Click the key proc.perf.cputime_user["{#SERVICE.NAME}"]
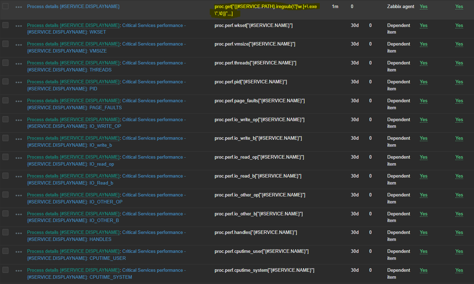Viewport: 474px width, 284px height. click(262, 251)
